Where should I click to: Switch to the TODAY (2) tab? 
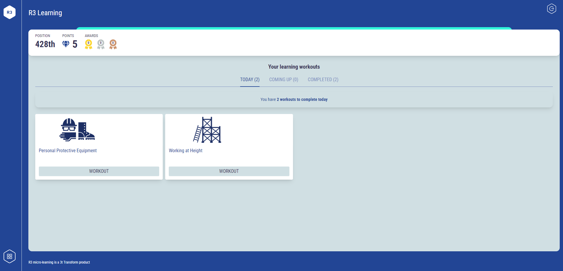250,80
